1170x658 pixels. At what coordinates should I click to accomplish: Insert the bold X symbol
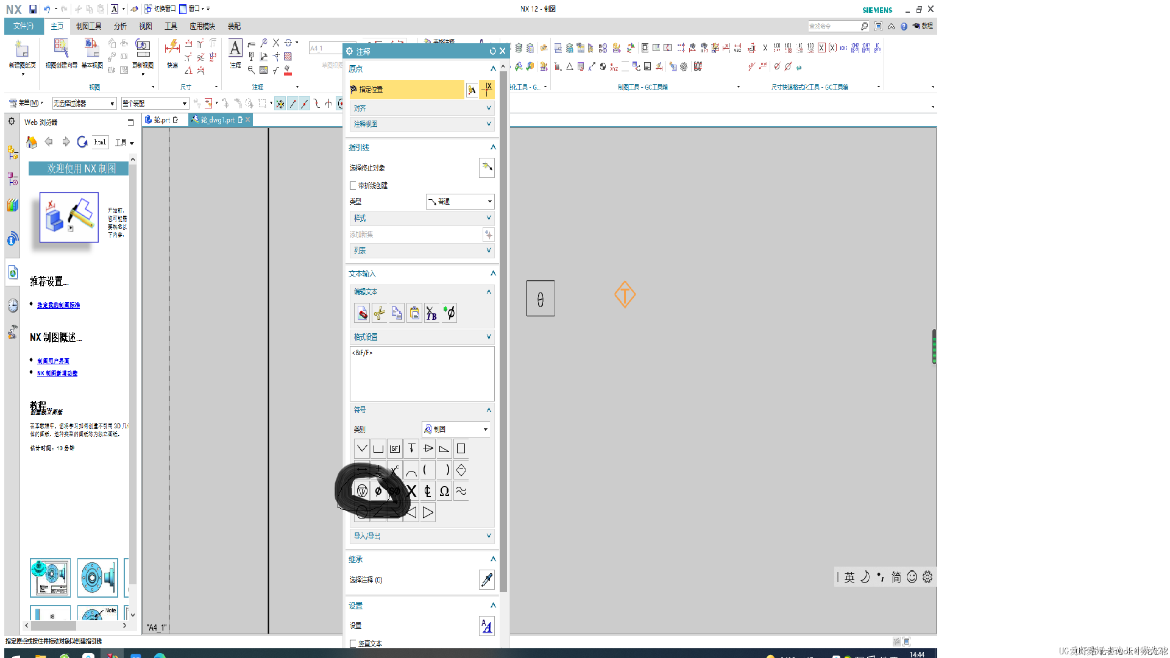[411, 491]
